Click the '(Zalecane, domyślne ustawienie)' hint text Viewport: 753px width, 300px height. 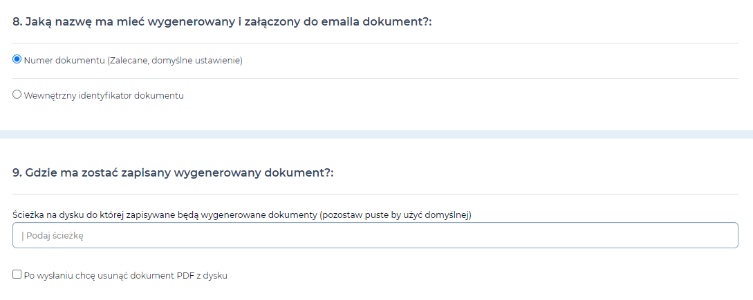[x=175, y=61]
